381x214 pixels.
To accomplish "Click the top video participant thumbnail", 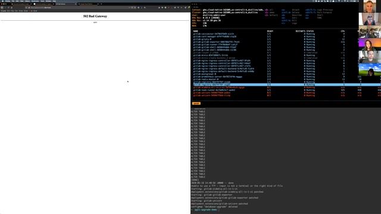I will coord(370,7).
